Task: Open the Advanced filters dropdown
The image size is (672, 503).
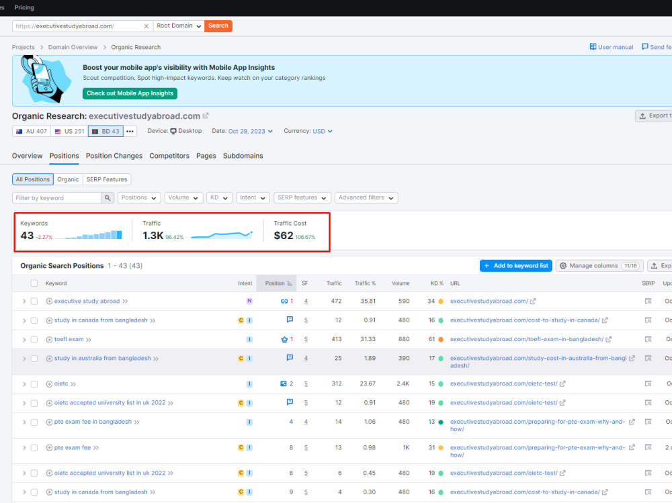Action: (x=366, y=198)
